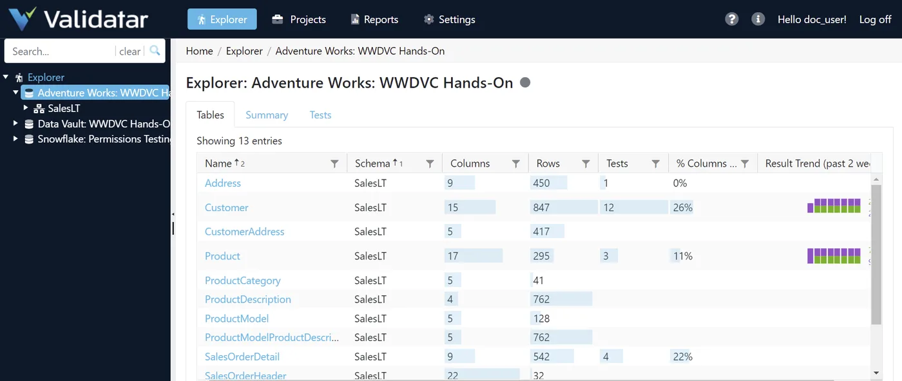Click the Hello doc_user! greeting
The height and width of the screenshot is (381, 902).
click(x=812, y=19)
